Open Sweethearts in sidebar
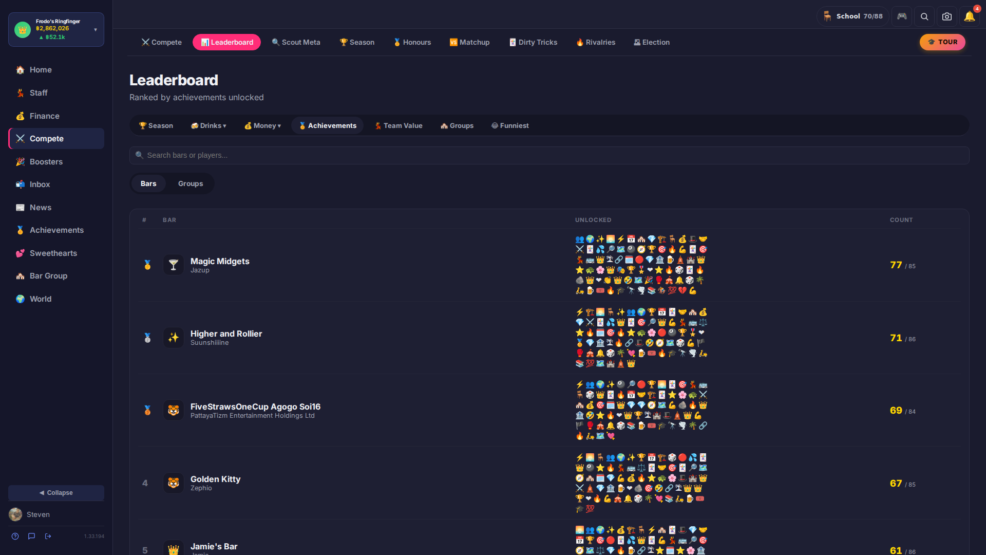Viewport: 986px width, 555px height. [56, 253]
